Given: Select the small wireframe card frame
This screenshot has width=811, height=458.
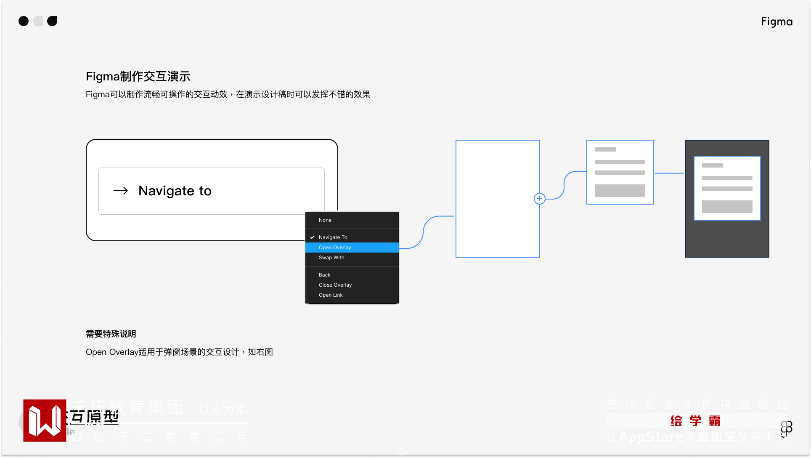Looking at the screenshot, I should click(620, 172).
